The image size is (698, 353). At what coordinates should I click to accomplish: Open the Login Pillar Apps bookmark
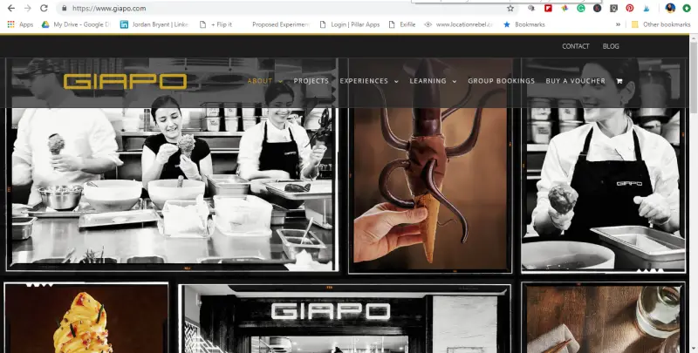350,24
